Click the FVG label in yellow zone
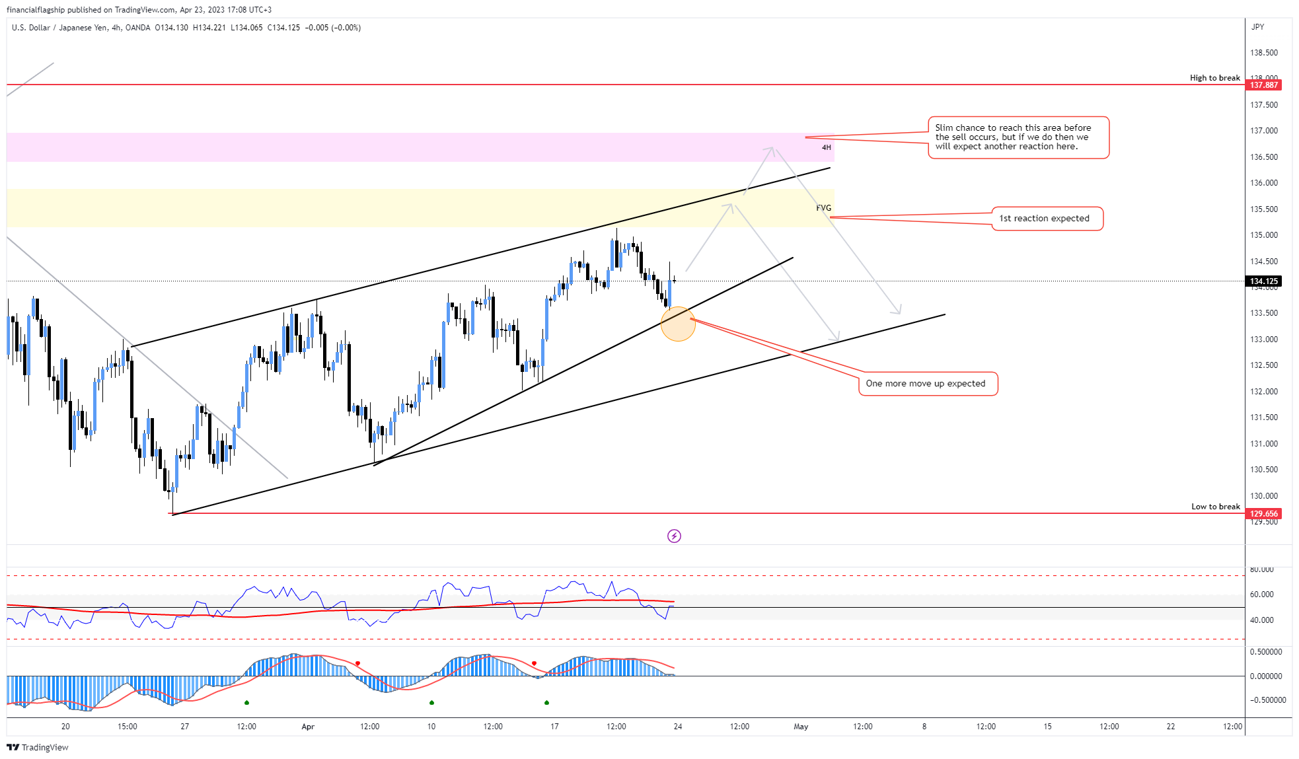 tap(823, 208)
